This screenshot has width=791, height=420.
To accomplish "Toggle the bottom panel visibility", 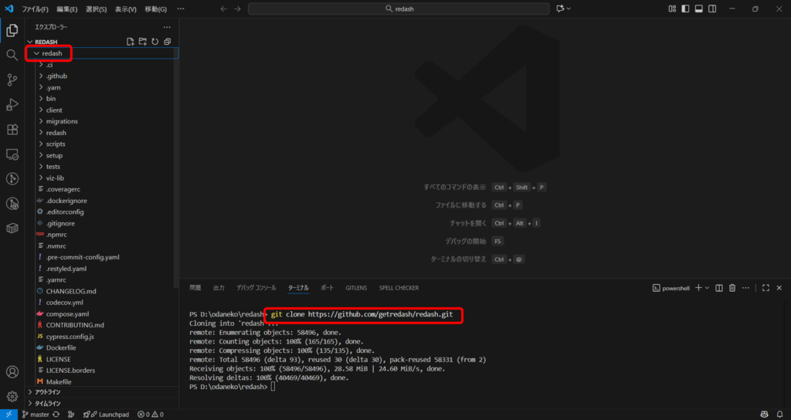I will coord(698,8).
